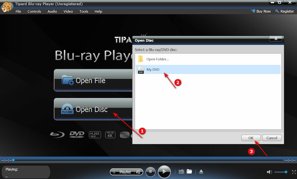Image resolution: width=297 pixels, height=179 pixels.
Task: Maximize the Blu-ray Player window
Action: click(280, 3)
